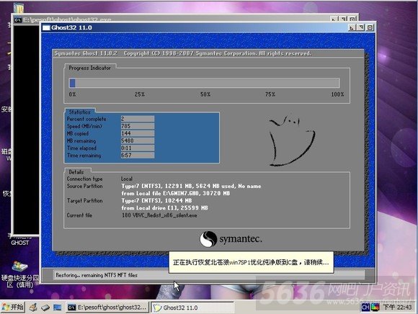Click the local file E:\6WIN7.GHO line
Screen dimensions: 418x314
point(176,193)
